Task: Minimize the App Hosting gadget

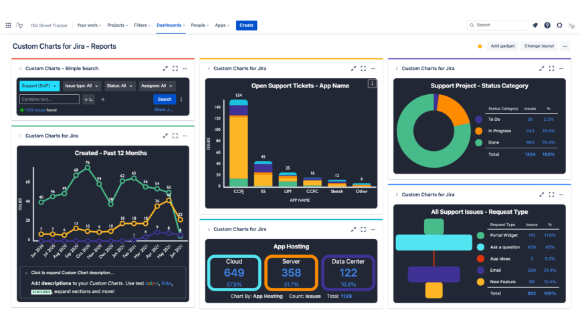Action: 353,229
